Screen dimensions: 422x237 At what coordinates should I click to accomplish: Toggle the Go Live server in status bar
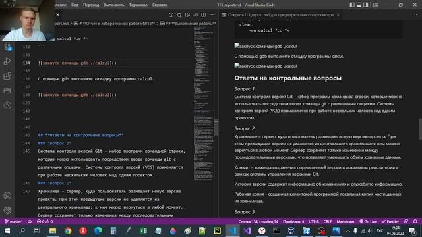pos(368,221)
